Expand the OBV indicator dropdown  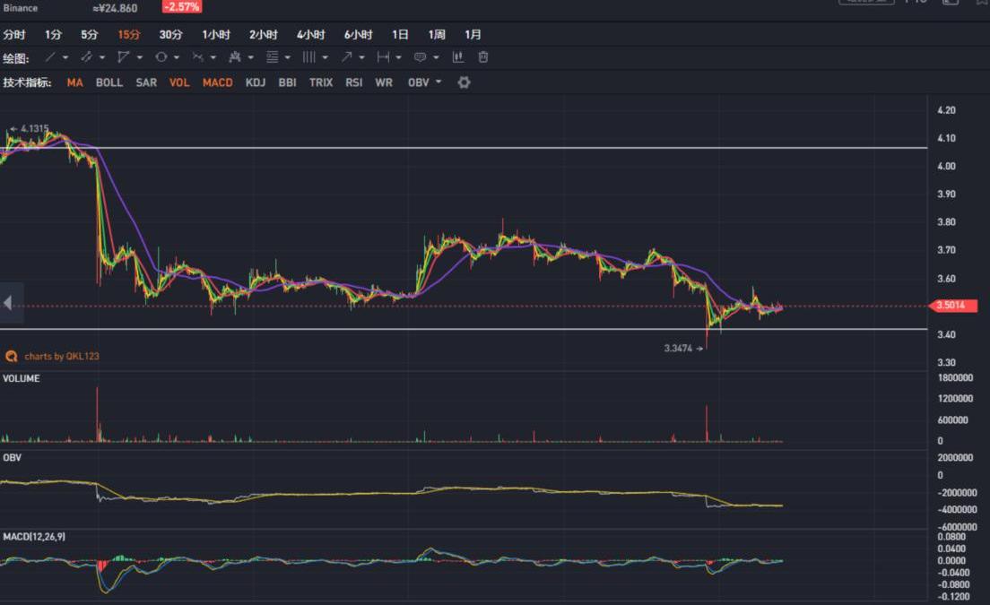point(439,82)
